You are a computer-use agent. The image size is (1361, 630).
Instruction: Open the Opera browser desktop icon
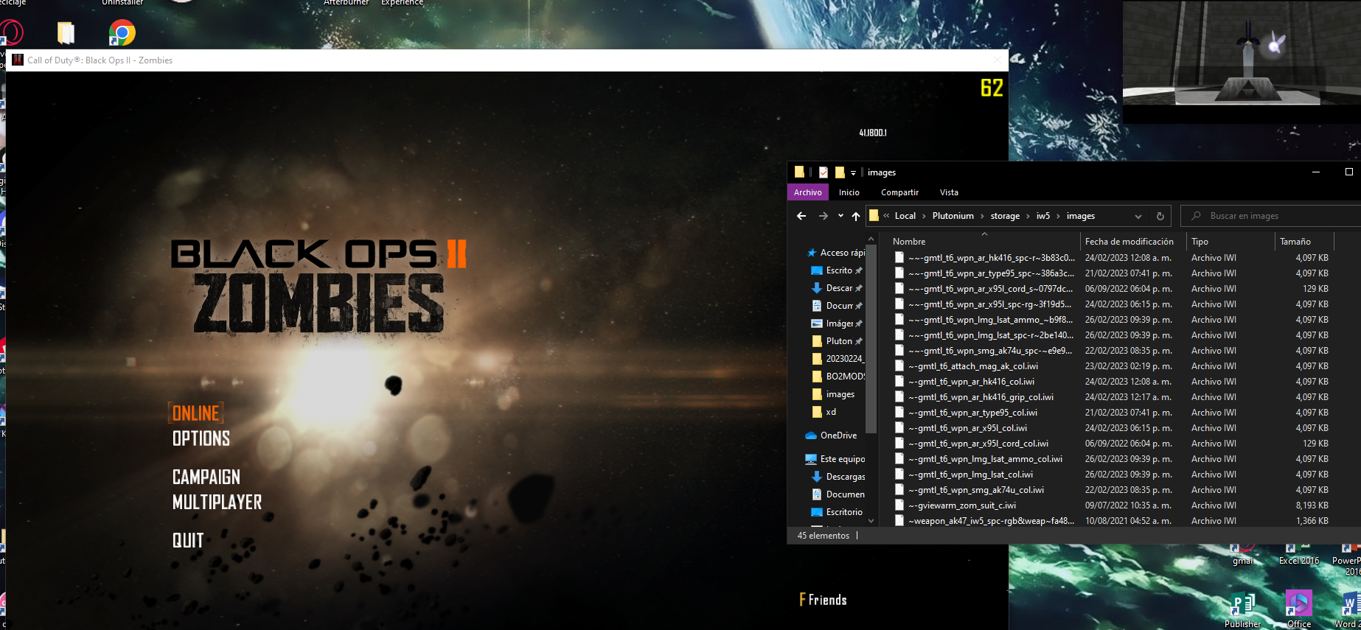point(10,33)
